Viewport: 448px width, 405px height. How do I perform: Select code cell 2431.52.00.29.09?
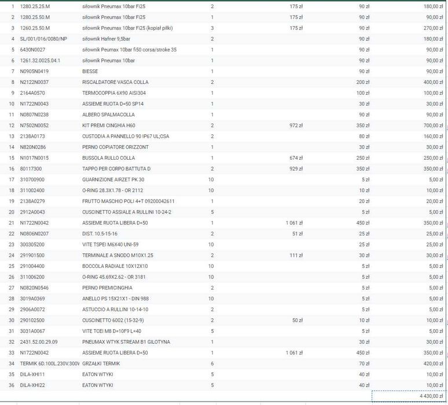point(39,343)
